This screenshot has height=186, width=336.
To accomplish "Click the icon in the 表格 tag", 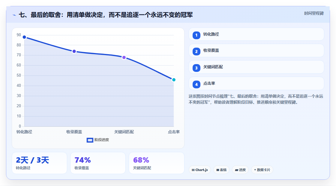I will 218,170.
